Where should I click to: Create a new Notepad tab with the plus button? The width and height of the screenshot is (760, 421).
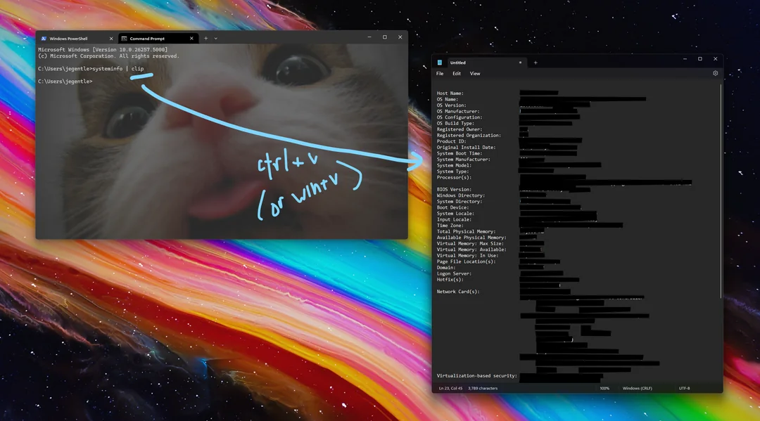tap(536, 63)
